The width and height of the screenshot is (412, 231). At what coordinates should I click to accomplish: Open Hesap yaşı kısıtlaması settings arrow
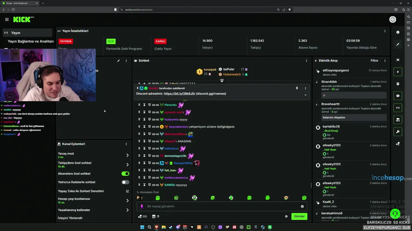coord(127,201)
